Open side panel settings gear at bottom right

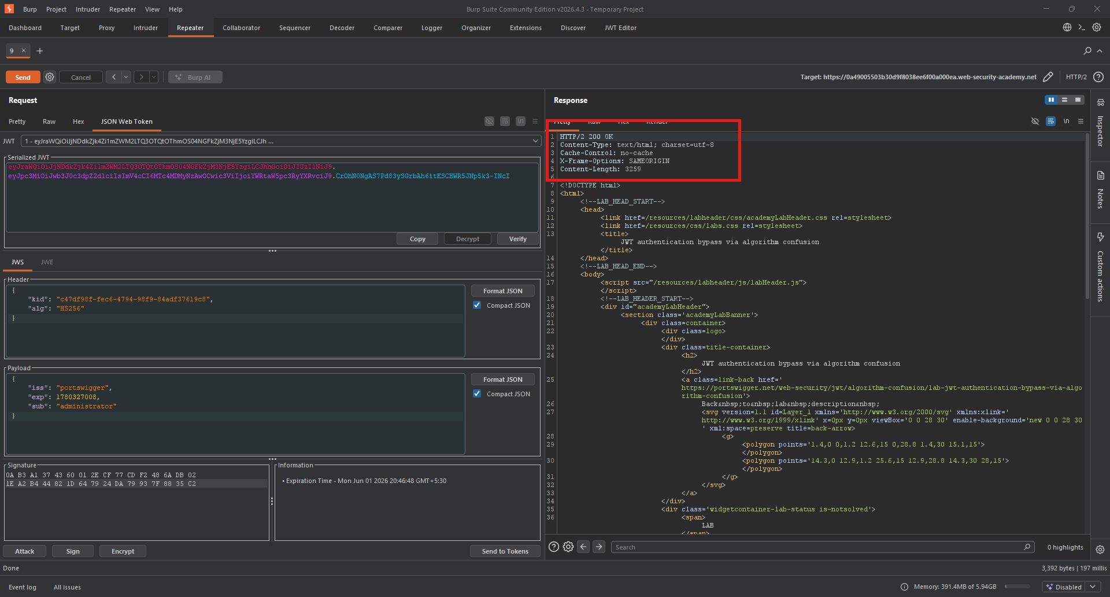pyautogui.click(x=1100, y=550)
